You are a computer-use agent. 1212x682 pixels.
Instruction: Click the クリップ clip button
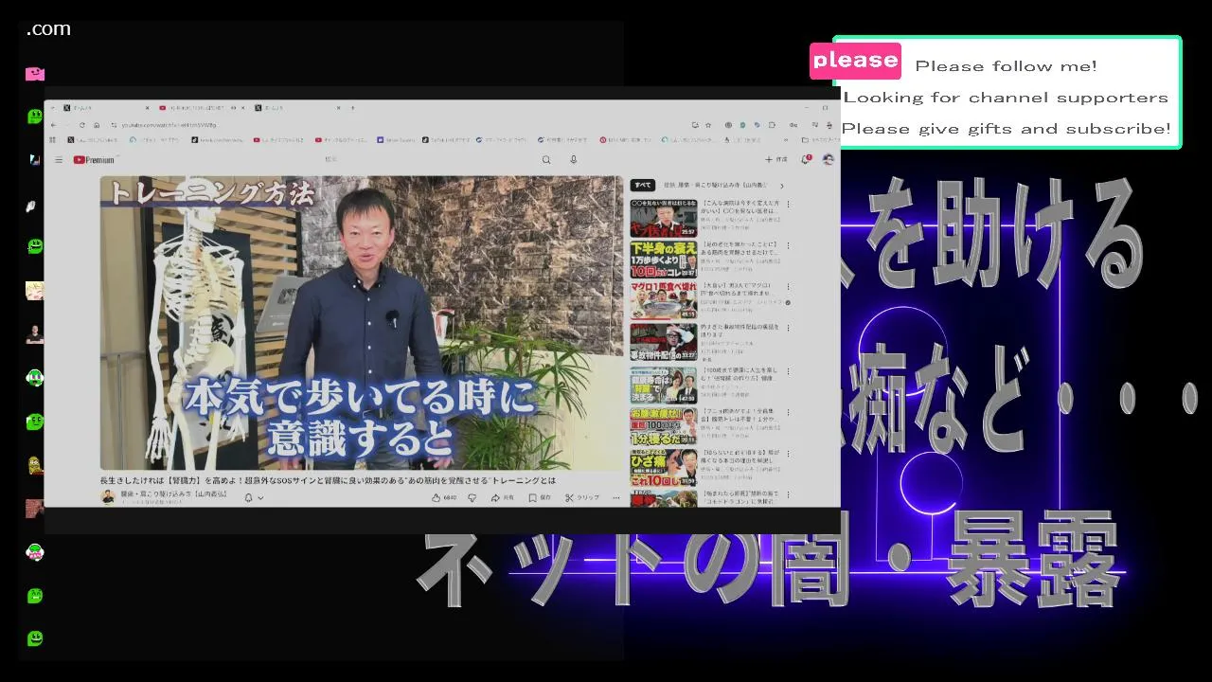(582, 497)
